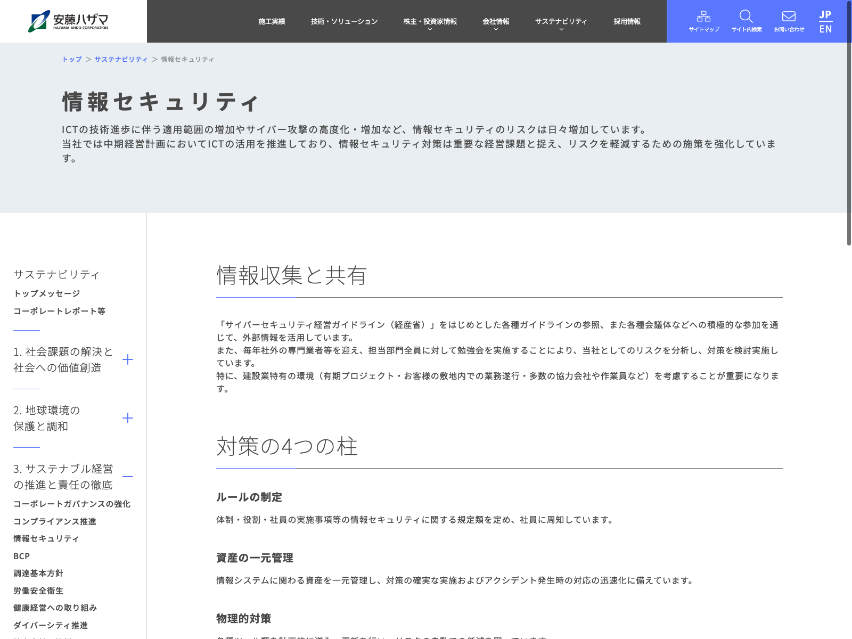Image resolution: width=852 pixels, height=639 pixels.
Task: Click トップ breadcrumb link
Action: [72, 59]
